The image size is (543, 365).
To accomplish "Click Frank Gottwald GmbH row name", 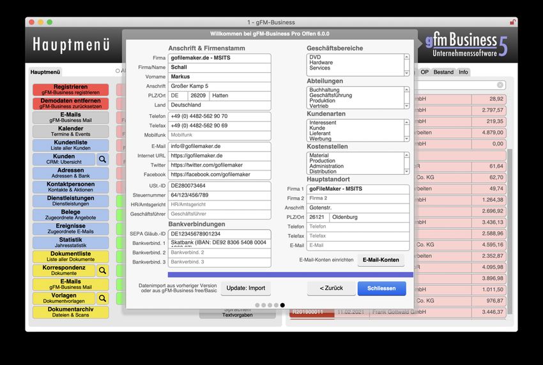I will coord(399,312).
